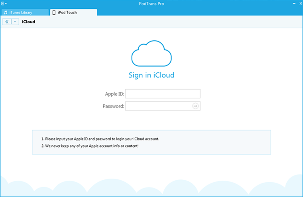Expand the dropdown arrow beside back button
The image size is (303, 197).
[x=15, y=22]
